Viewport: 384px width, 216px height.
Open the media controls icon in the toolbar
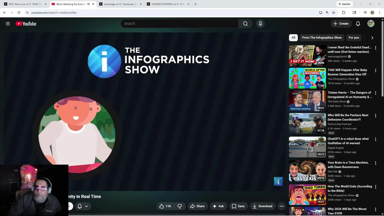365,13
